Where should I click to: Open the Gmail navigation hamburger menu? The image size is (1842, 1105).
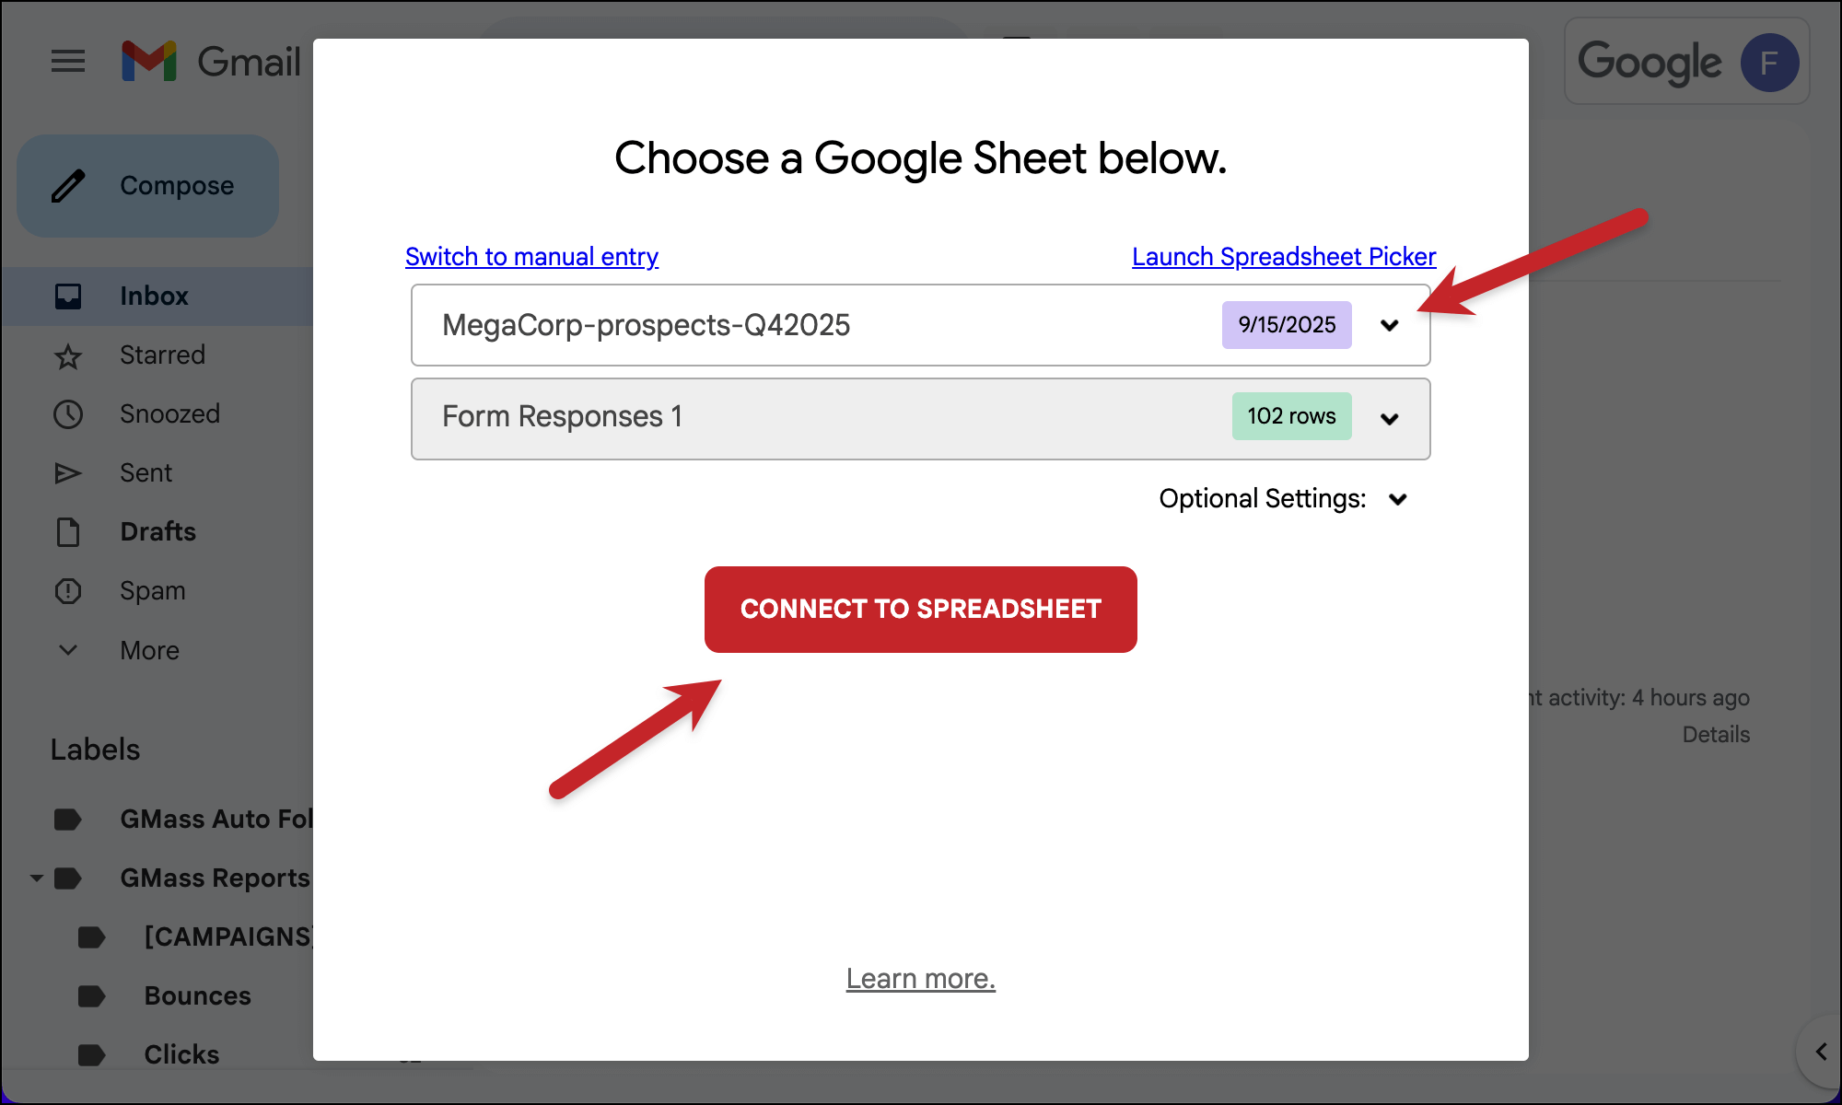tap(68, 61)
